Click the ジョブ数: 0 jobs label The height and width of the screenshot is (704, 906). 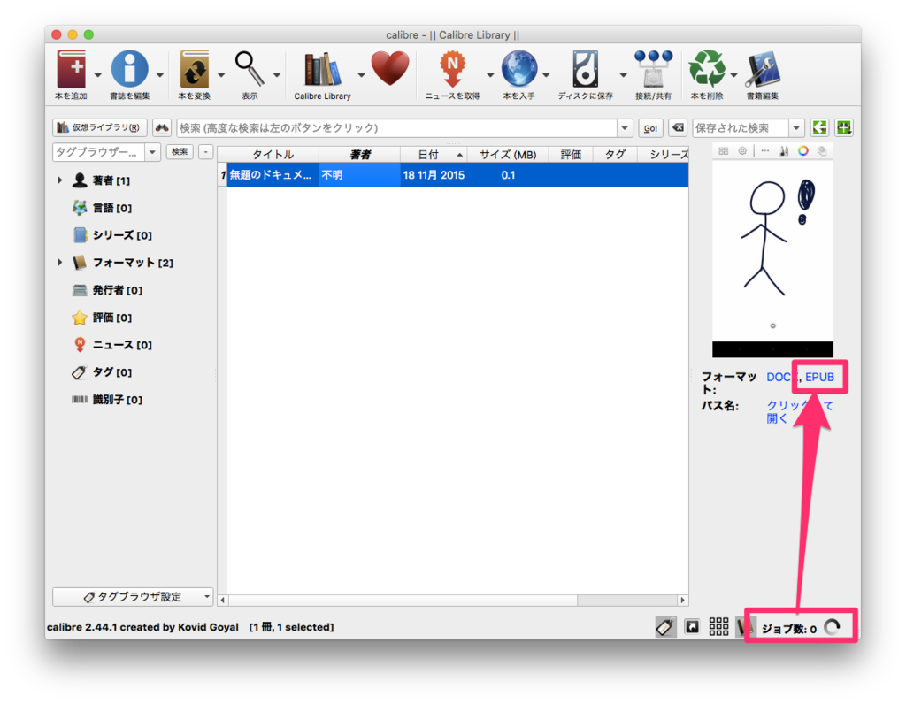788,628
